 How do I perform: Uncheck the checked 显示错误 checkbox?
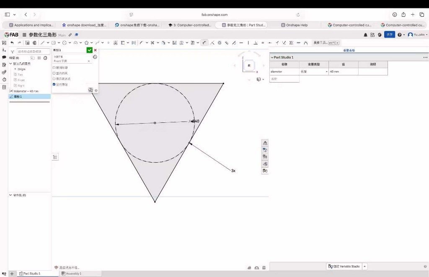(x=54, y=84)
